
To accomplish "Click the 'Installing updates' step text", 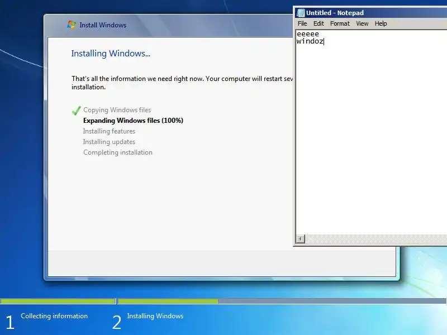I will click(x=109, y=142).
